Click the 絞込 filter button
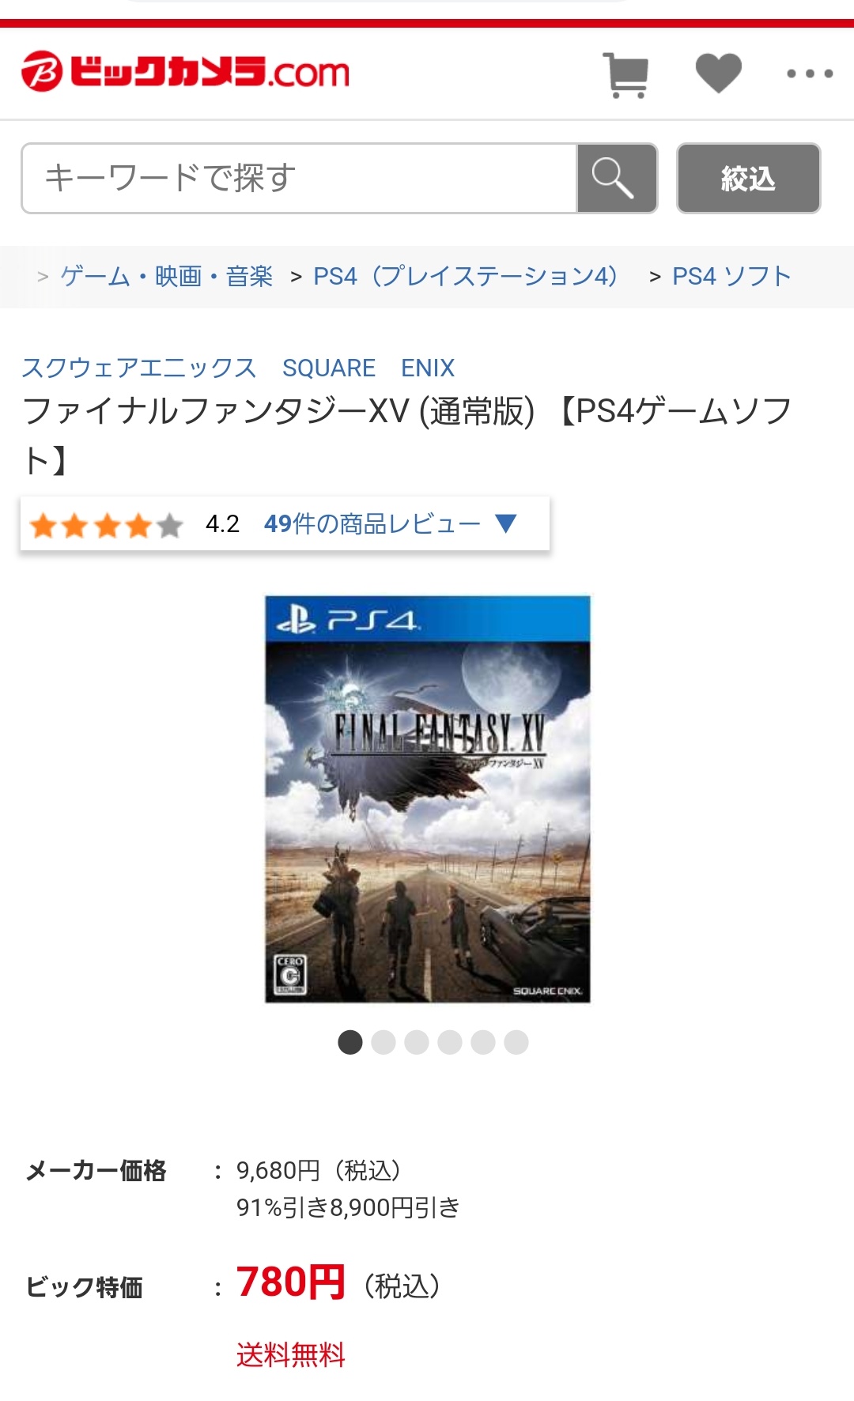The image size is (854, 1401). tap(748, 178)
